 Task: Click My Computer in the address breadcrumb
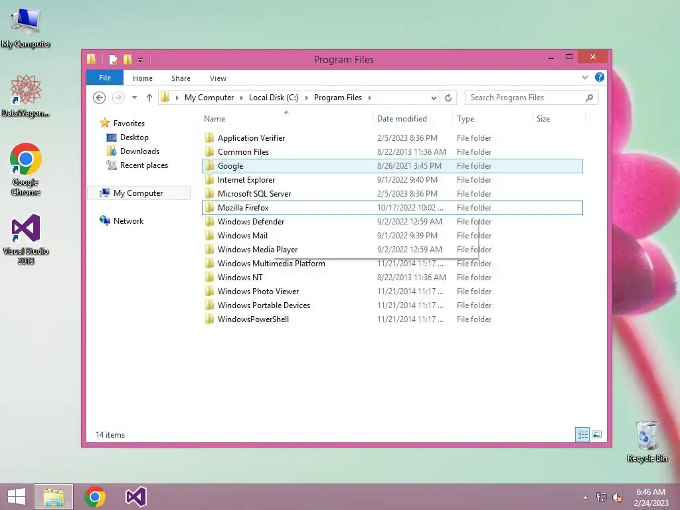click(209, 98)
